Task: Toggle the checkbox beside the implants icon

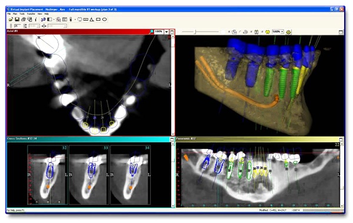Action: coord(251,32)
